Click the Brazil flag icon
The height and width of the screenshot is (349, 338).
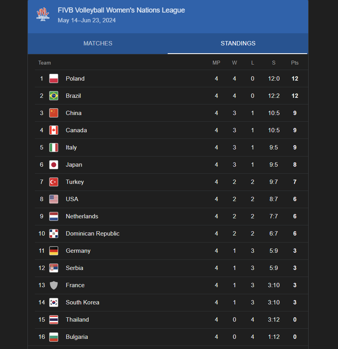click(54, 96)
